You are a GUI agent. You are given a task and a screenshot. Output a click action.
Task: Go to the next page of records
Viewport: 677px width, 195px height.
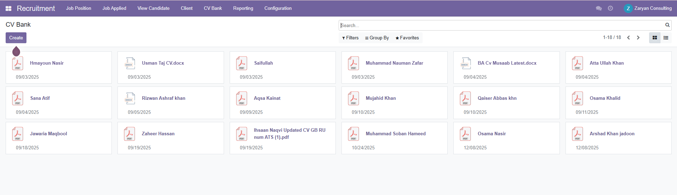click(638, 38)
